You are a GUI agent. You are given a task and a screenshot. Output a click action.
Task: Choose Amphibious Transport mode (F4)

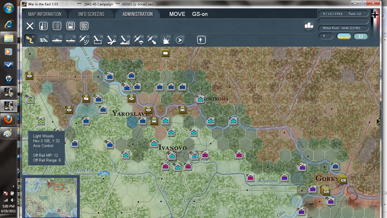(71, 40)
